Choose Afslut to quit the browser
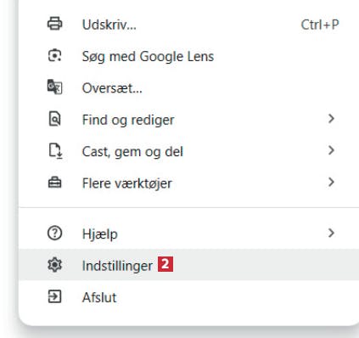Screen dimensions: 359x338 188,297
